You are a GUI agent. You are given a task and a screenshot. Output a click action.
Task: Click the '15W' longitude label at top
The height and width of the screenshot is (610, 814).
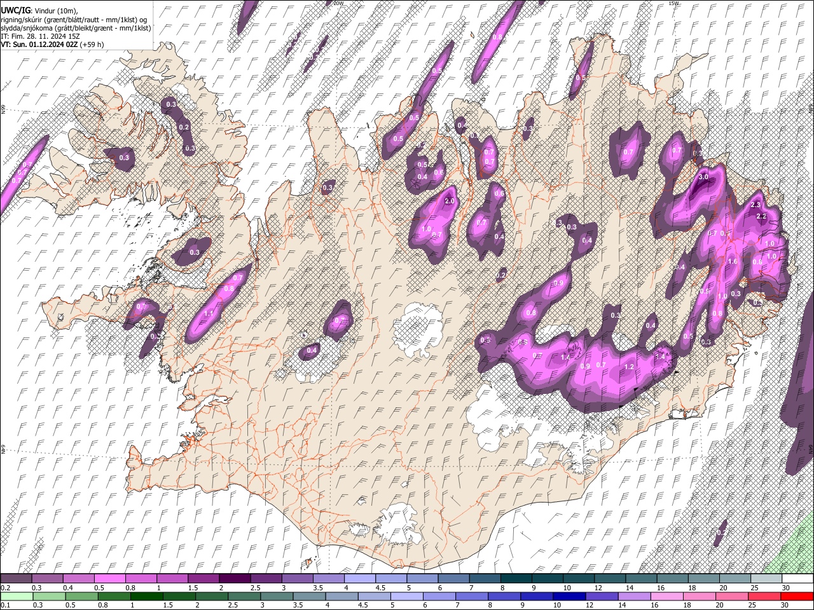coord(674,3)
